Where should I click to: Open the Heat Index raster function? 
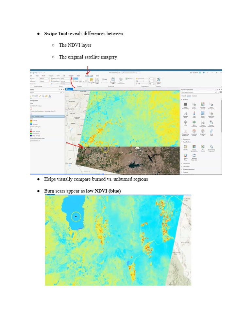194,115
